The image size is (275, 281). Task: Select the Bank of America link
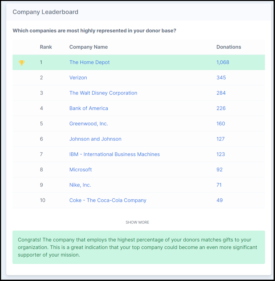coord(89,108)
